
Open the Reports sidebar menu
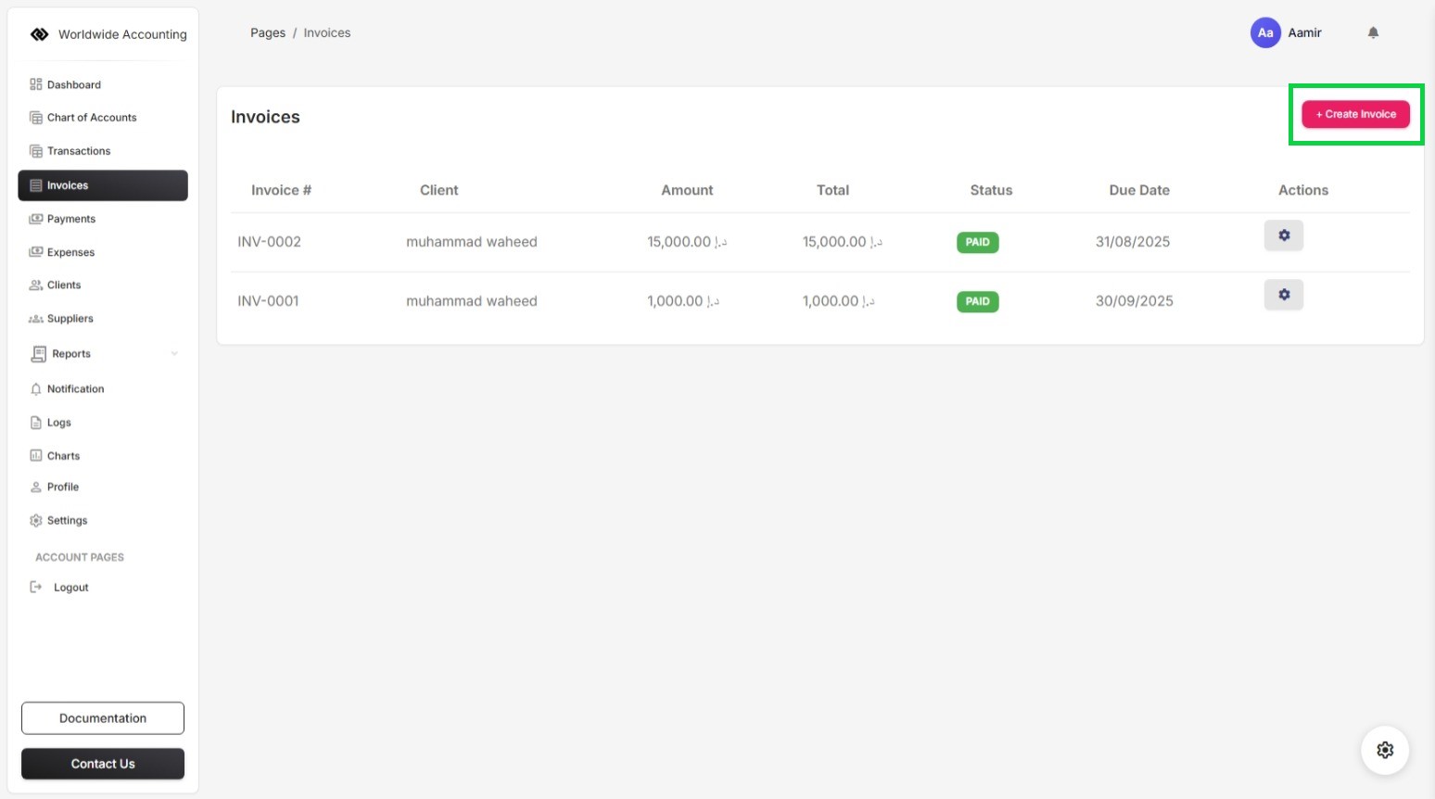71,354
